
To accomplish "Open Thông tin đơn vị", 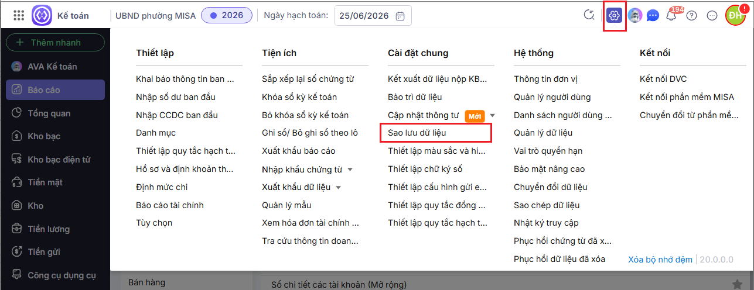I will pyautogui.click(x=546, y=79).
